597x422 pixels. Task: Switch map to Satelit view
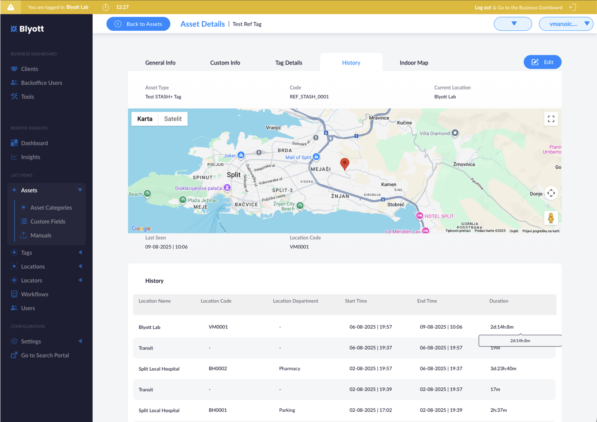(173, 119)
